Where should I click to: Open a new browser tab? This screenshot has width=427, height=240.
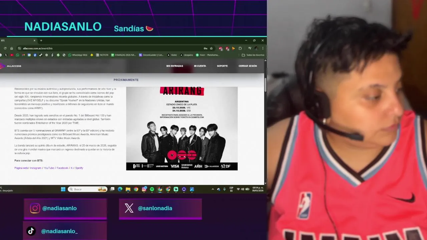pyautogui.click(x=41, y=40)
